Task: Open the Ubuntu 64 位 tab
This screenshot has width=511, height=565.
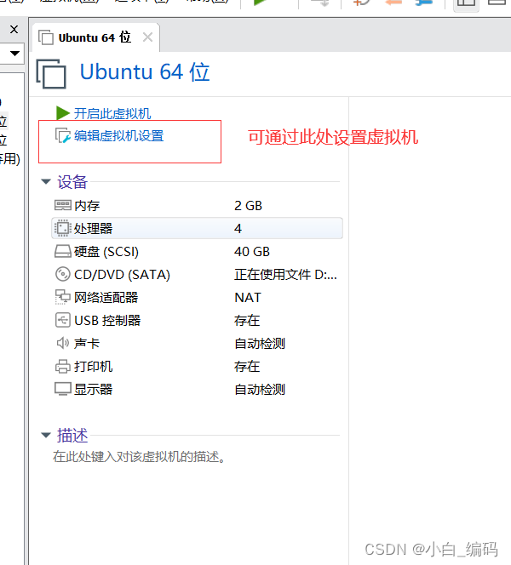Action: 95,37
